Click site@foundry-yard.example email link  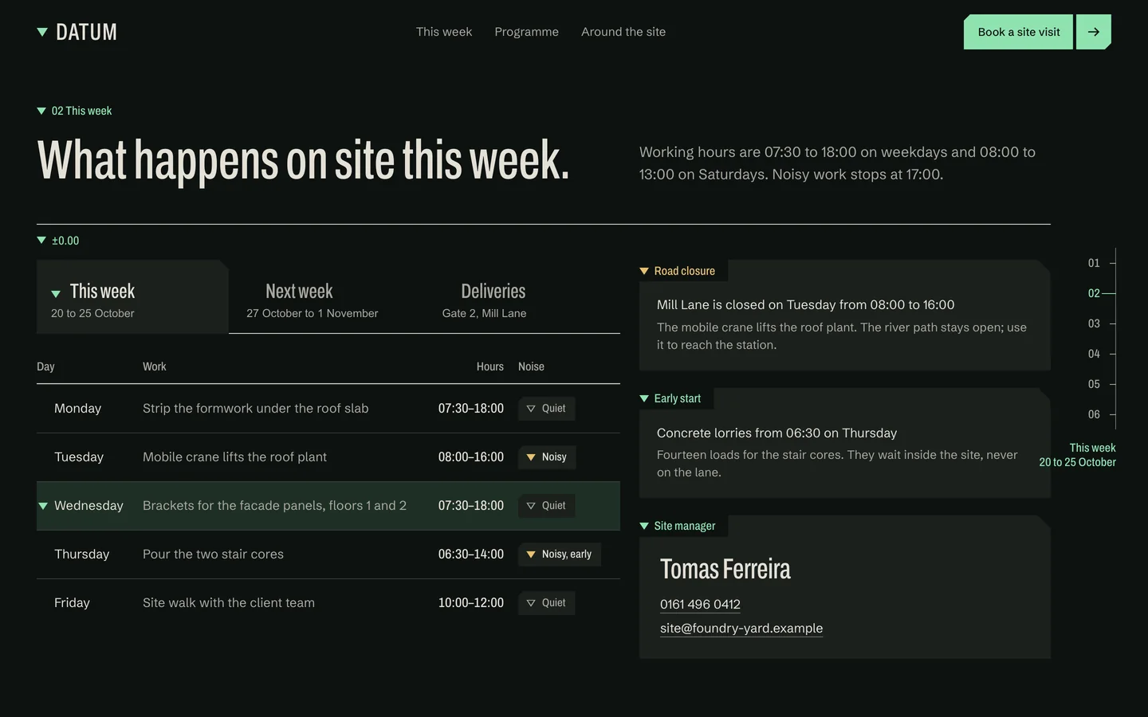pos(741,629)
